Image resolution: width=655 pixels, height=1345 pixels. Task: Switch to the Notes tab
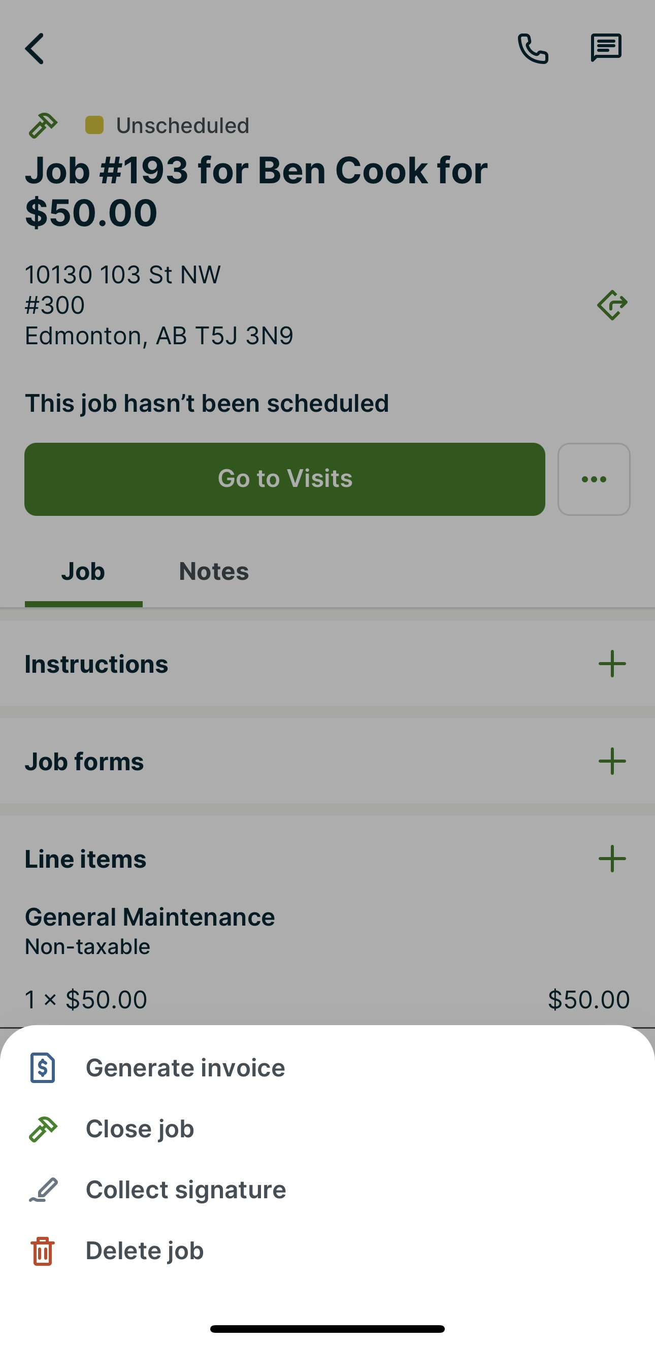[214, 571]
